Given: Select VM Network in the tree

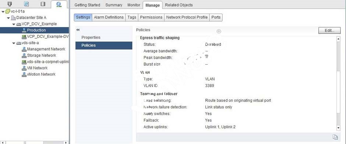Looking at the screenshot, I should (x=37, y=68).
